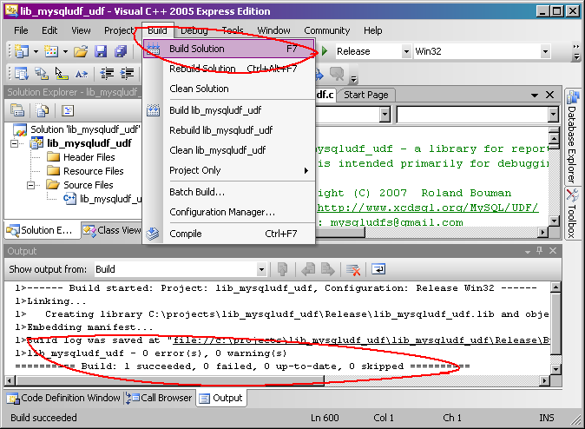The width and height of the screenshot is (585, 429).
Task: Go to previous message in Output
Action: click(x=308, y=269)
